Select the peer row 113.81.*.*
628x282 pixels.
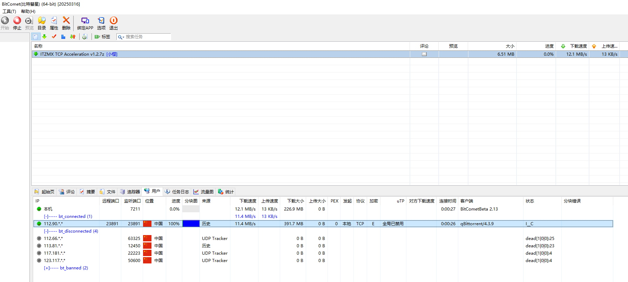tap(323, 246)
